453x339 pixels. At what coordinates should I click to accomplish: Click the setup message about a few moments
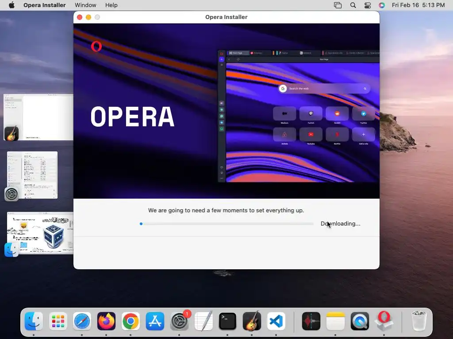226,211
